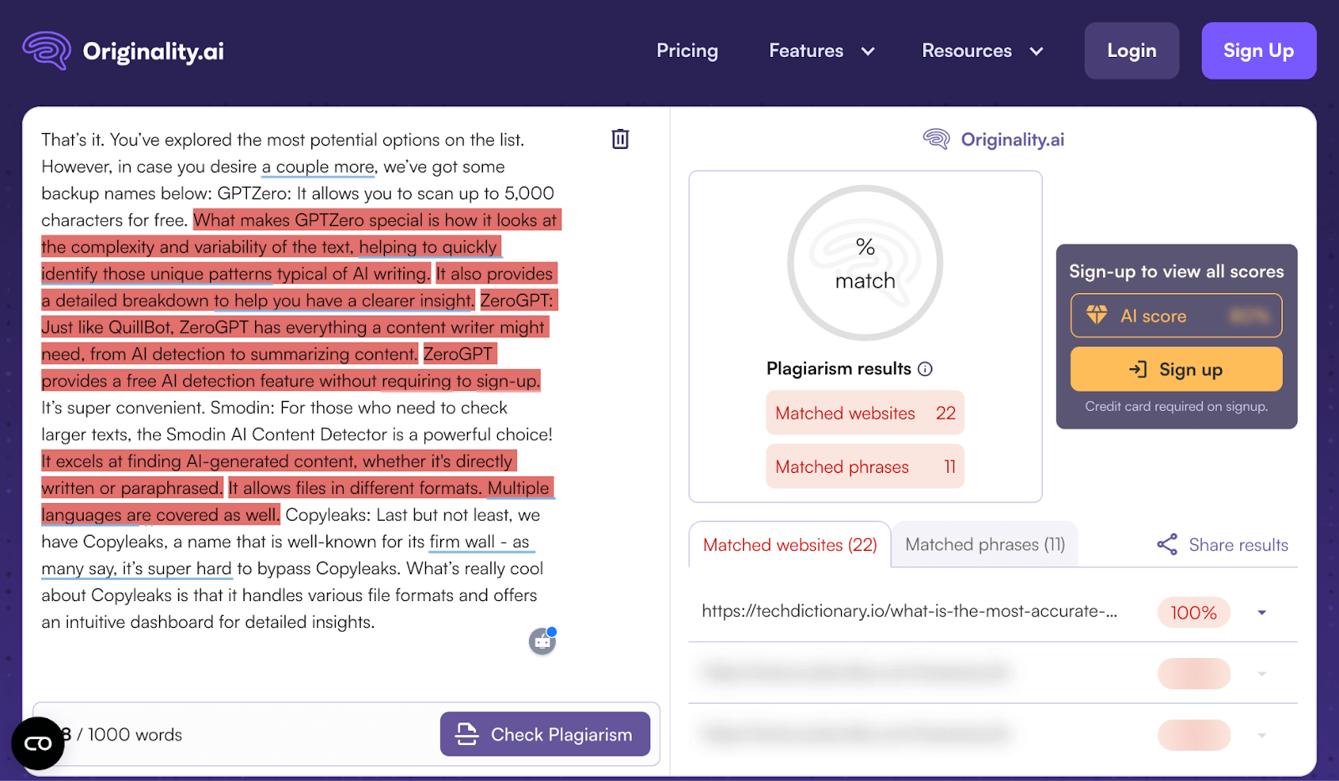Open the Pricing page
The width and height of the screenshot is (1339, 781).
click(x=687, y=51)
